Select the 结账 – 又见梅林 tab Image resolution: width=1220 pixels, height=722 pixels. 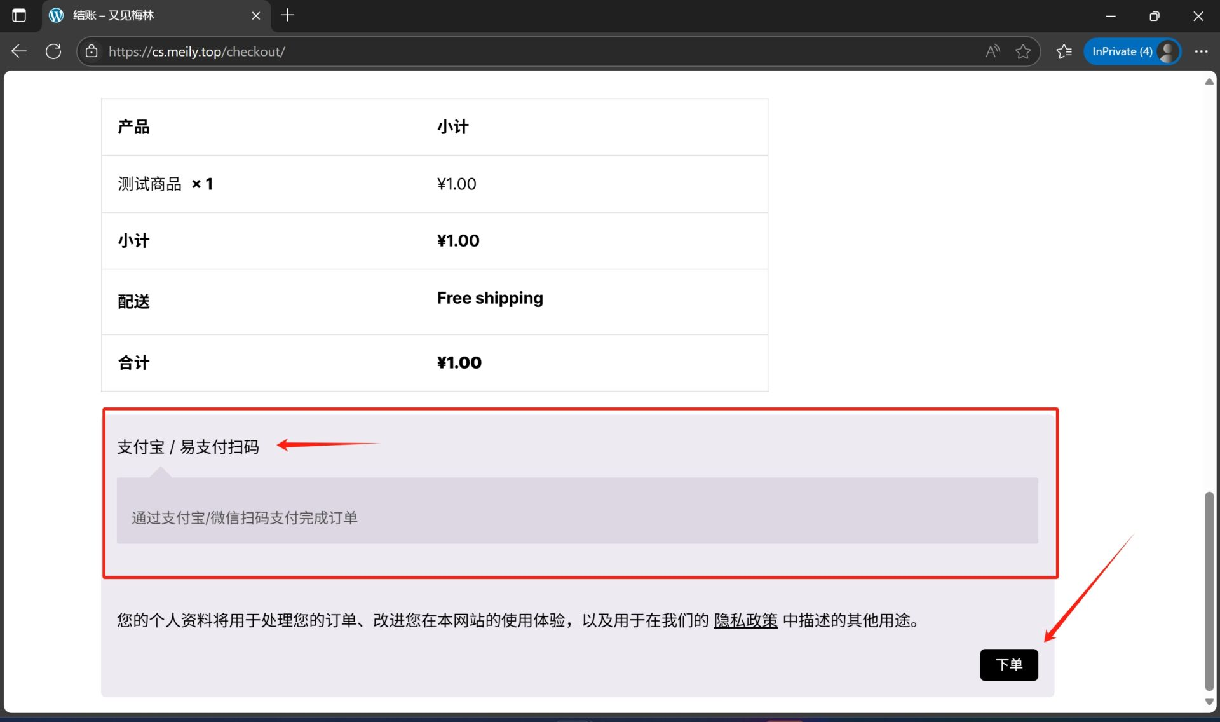pos(156,15)
